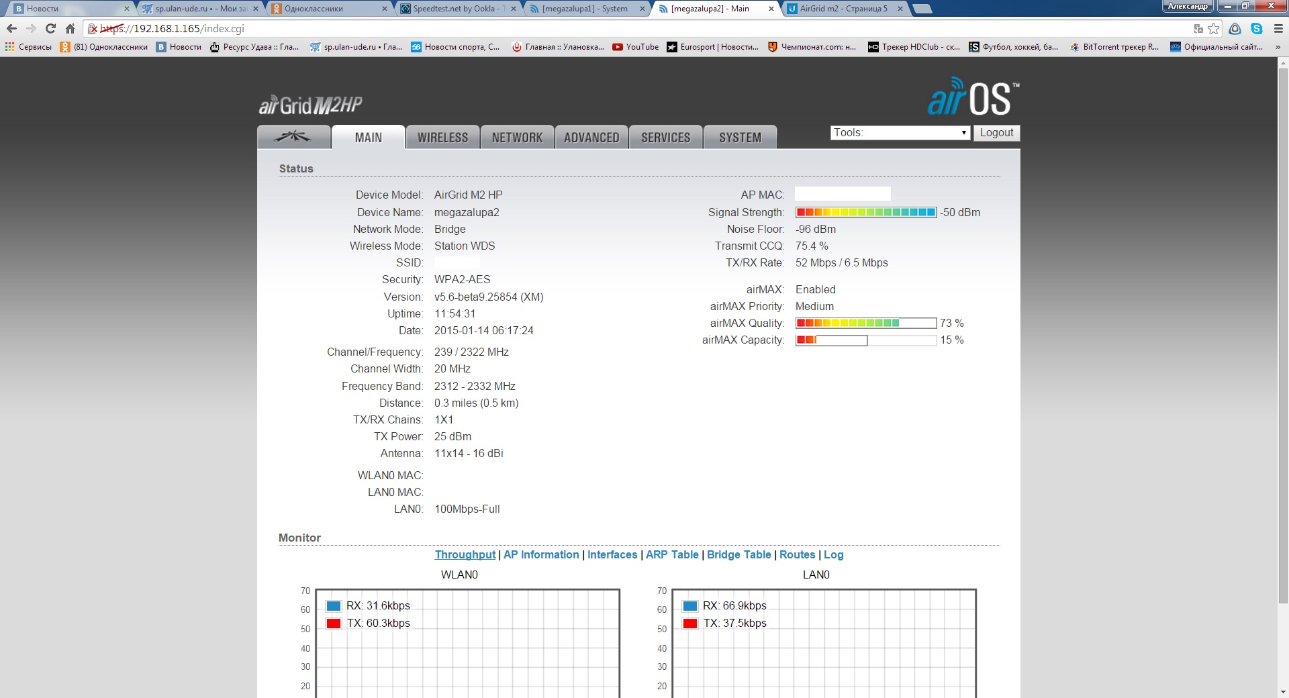
Task: Open the Новости bookmark
Action: tap(179, 47)
